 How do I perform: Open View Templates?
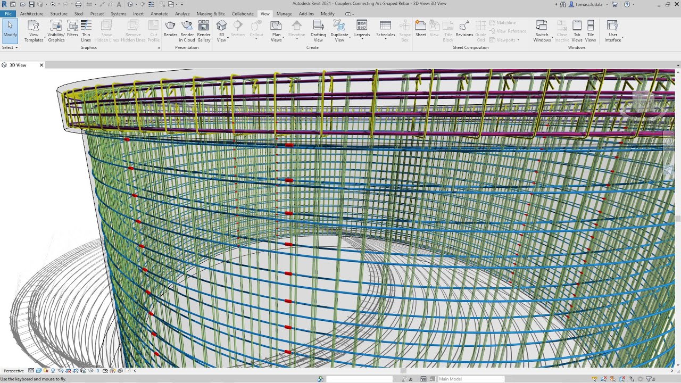click(x=34, y=31)
